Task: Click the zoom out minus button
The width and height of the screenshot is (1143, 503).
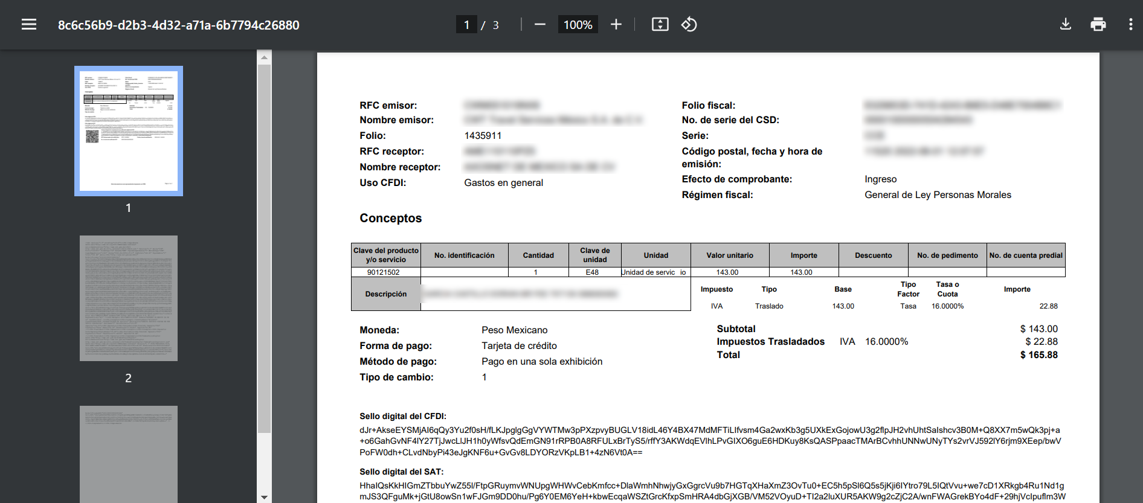Action: [540, 25]
